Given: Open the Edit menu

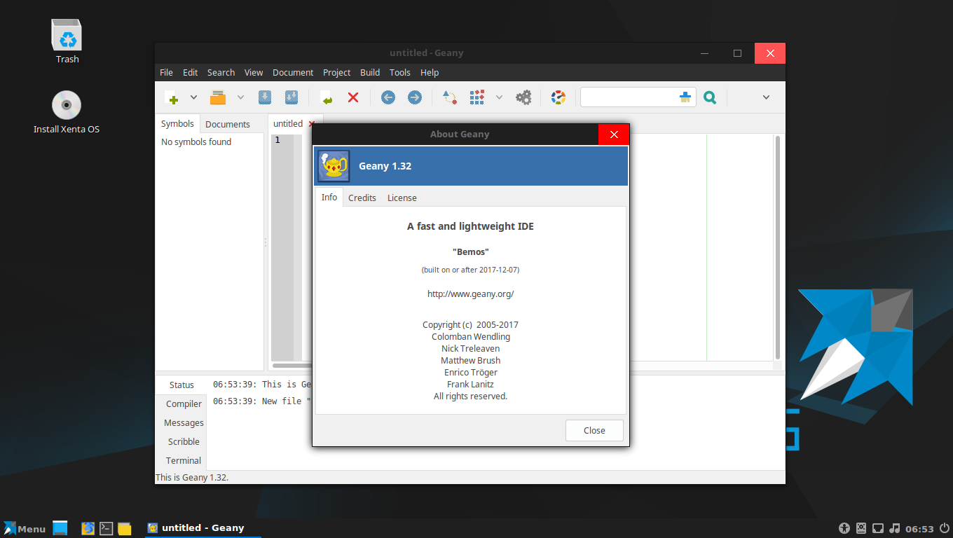Looking at the screenshot, I should (190, 72).
